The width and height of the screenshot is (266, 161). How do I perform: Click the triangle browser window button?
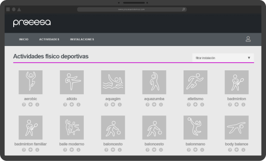(x=19, y=9)
